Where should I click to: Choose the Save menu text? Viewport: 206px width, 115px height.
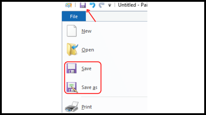point(87,68)
